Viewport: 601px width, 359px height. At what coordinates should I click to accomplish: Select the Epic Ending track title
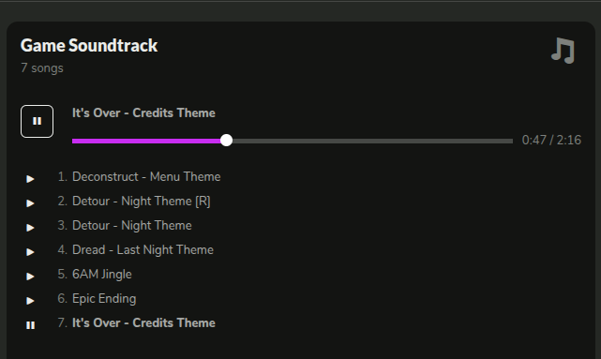tap(104, 299)
